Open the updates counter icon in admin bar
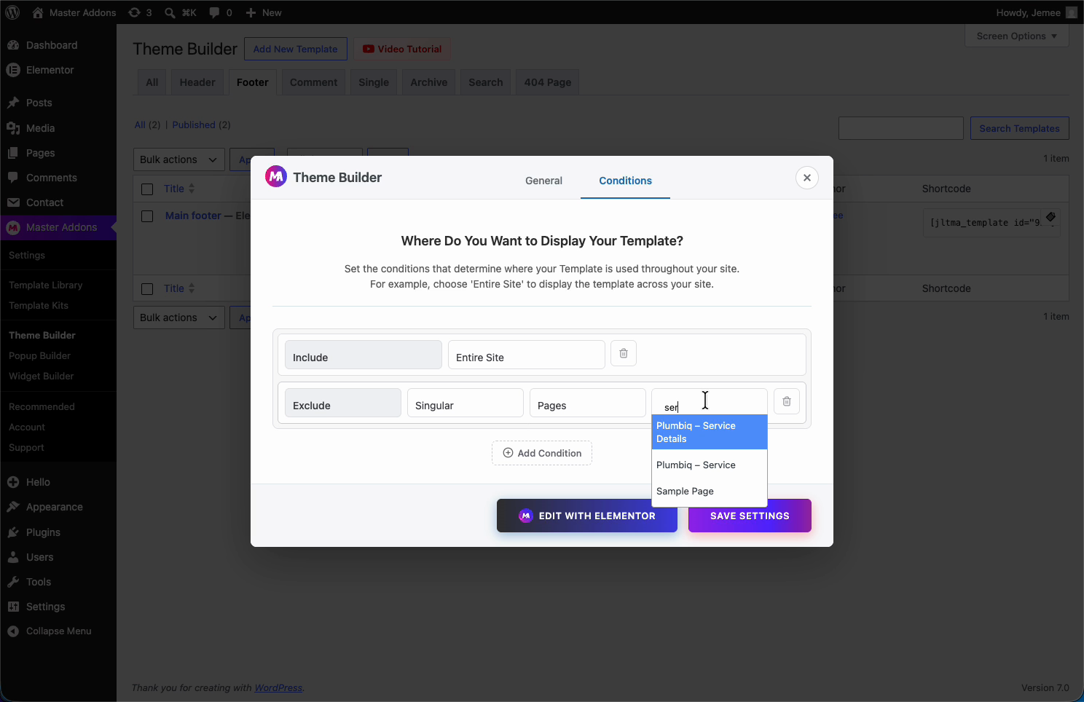Image resolution: width=1084 pixels, height=702 pixels. pyautogui.click(x=140, y=12)
